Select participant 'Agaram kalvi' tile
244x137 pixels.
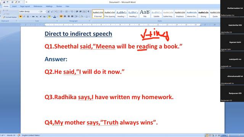232,43
